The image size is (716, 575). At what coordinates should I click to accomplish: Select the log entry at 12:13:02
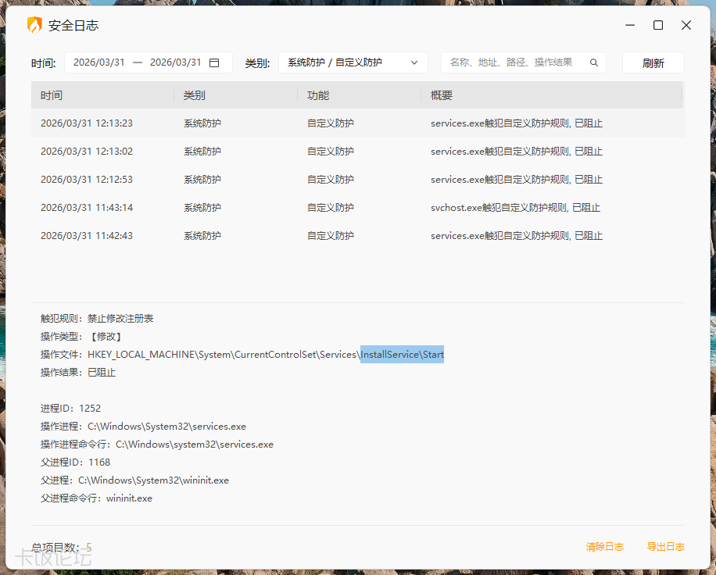coord(357,152)
